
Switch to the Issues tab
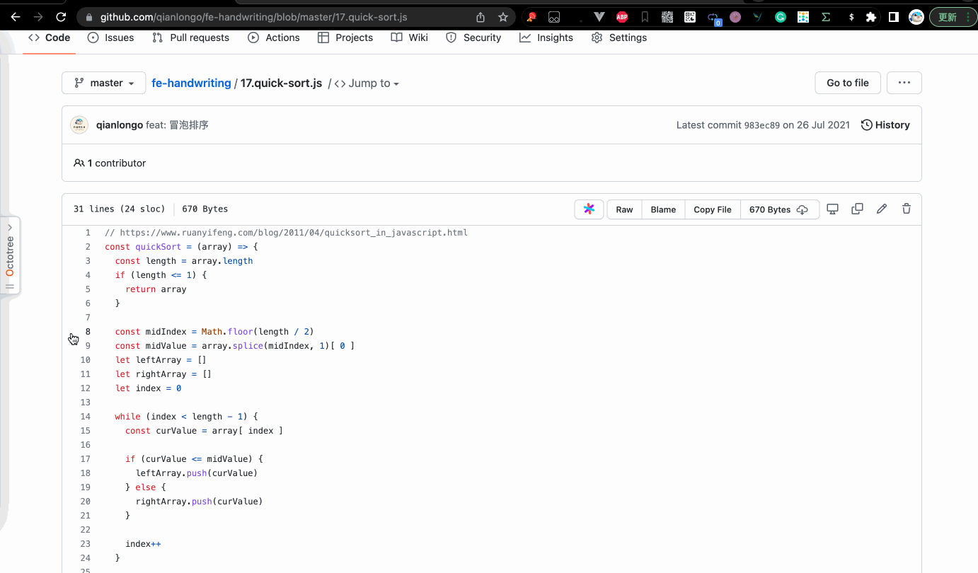[x=110, y=37]
